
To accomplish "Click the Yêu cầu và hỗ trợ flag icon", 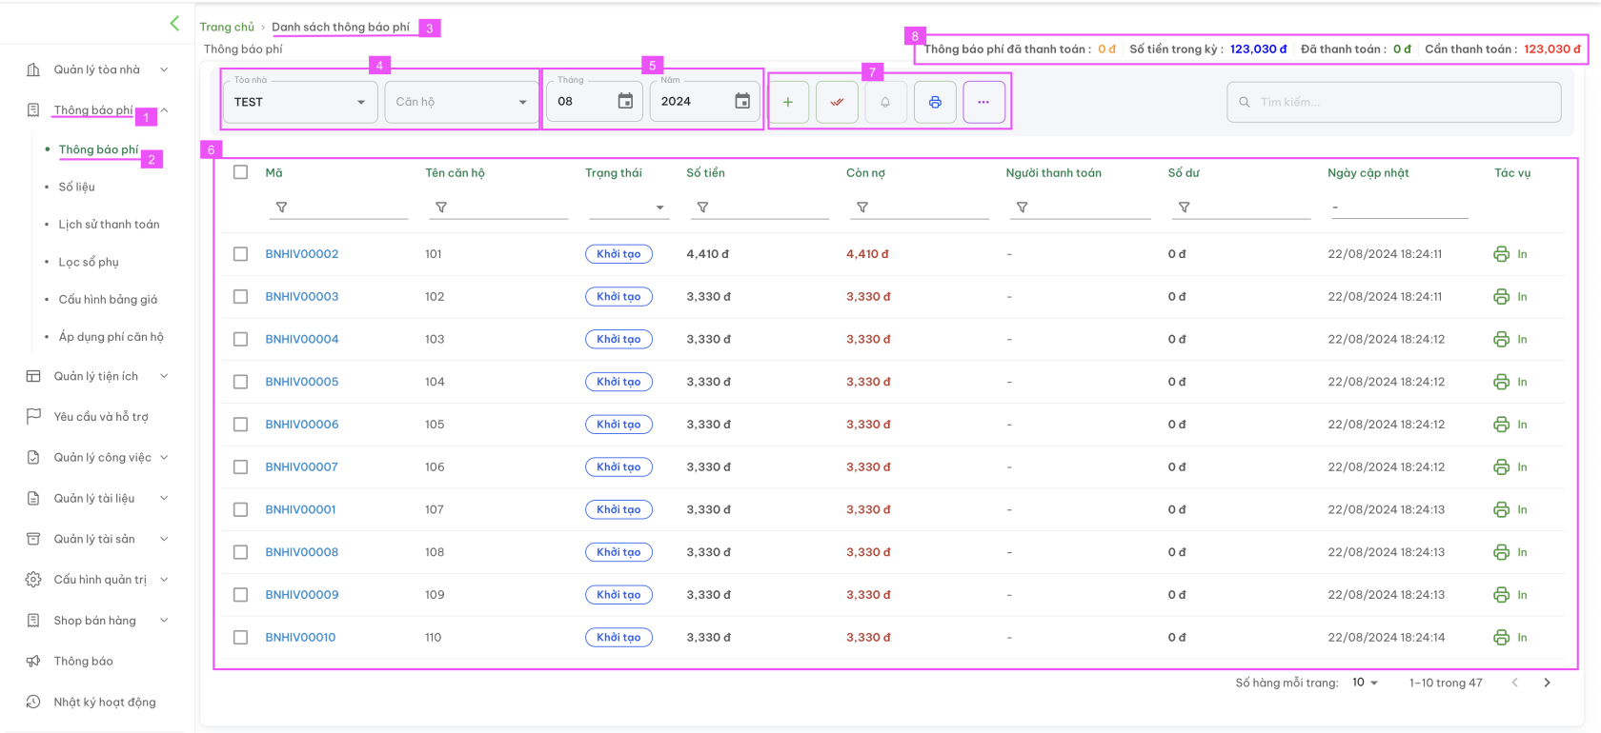I will (33, 416).
